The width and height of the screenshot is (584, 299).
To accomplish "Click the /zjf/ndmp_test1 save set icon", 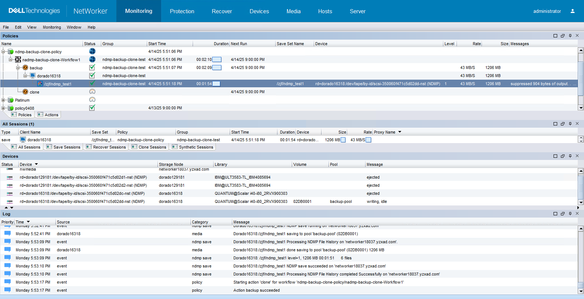I will coord(40,84).
